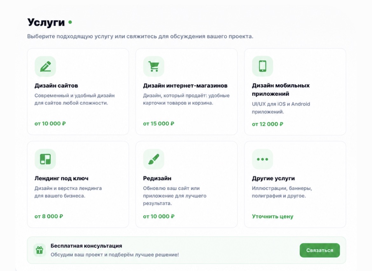
Task: Open Дизайн мобильных приложений heading
Action: point(281,89)
